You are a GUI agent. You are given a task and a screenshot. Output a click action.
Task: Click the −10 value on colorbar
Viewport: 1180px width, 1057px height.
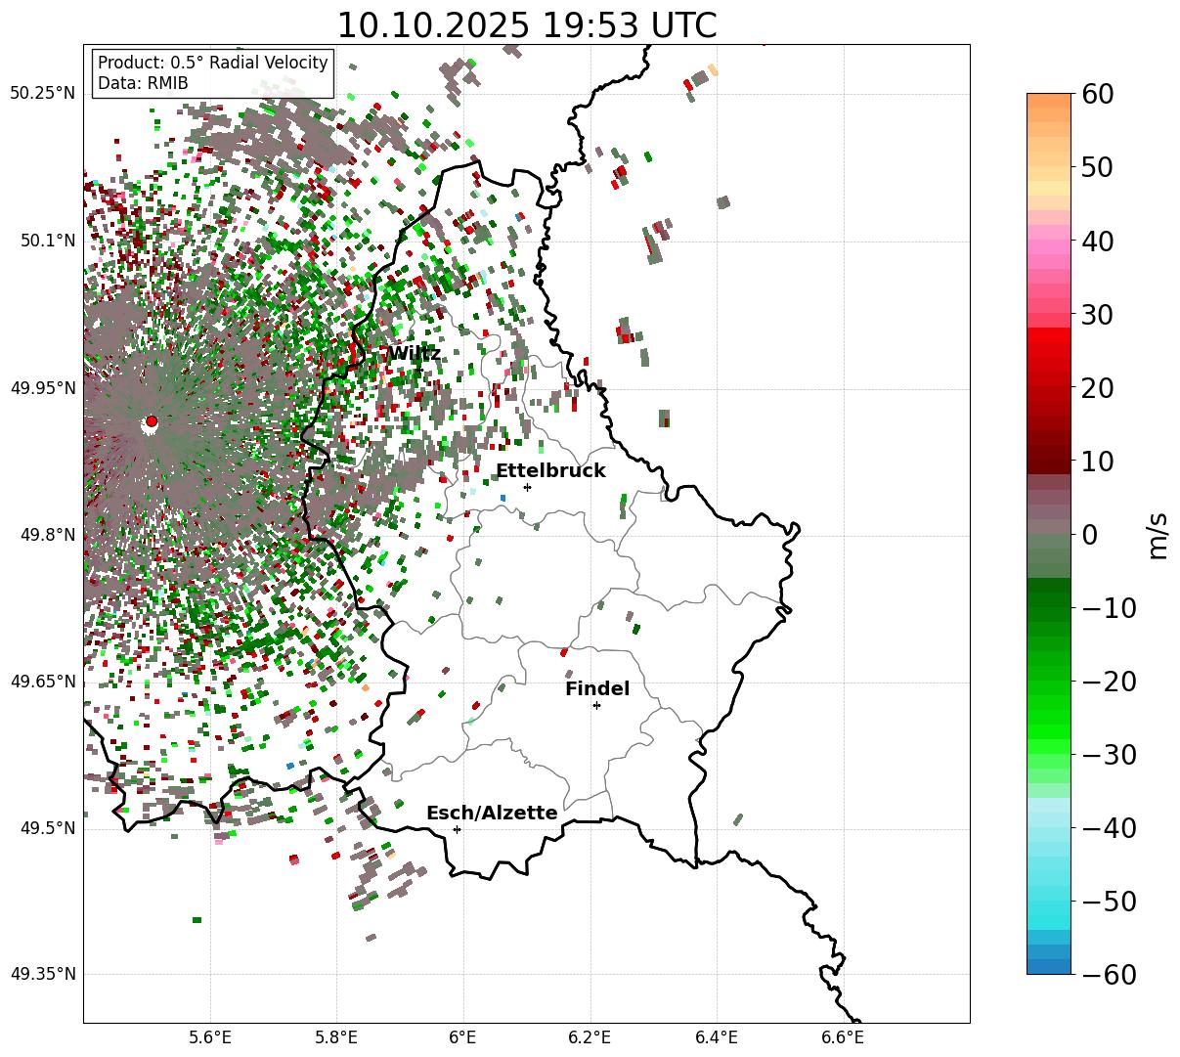pyautogui.click(x=1109, y=607)
